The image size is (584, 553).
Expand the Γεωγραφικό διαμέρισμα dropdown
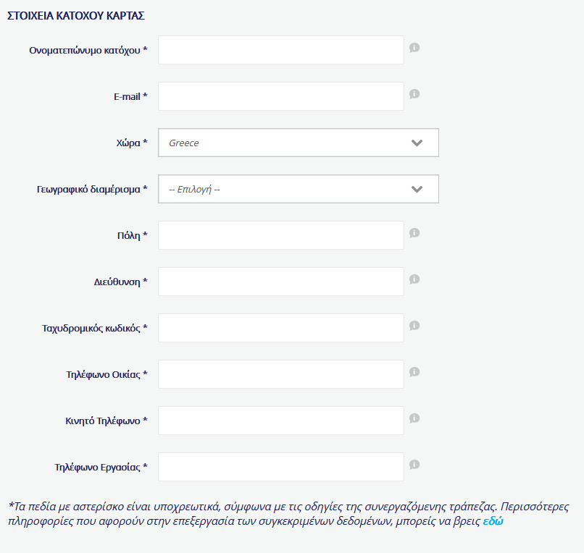point(299,189)
